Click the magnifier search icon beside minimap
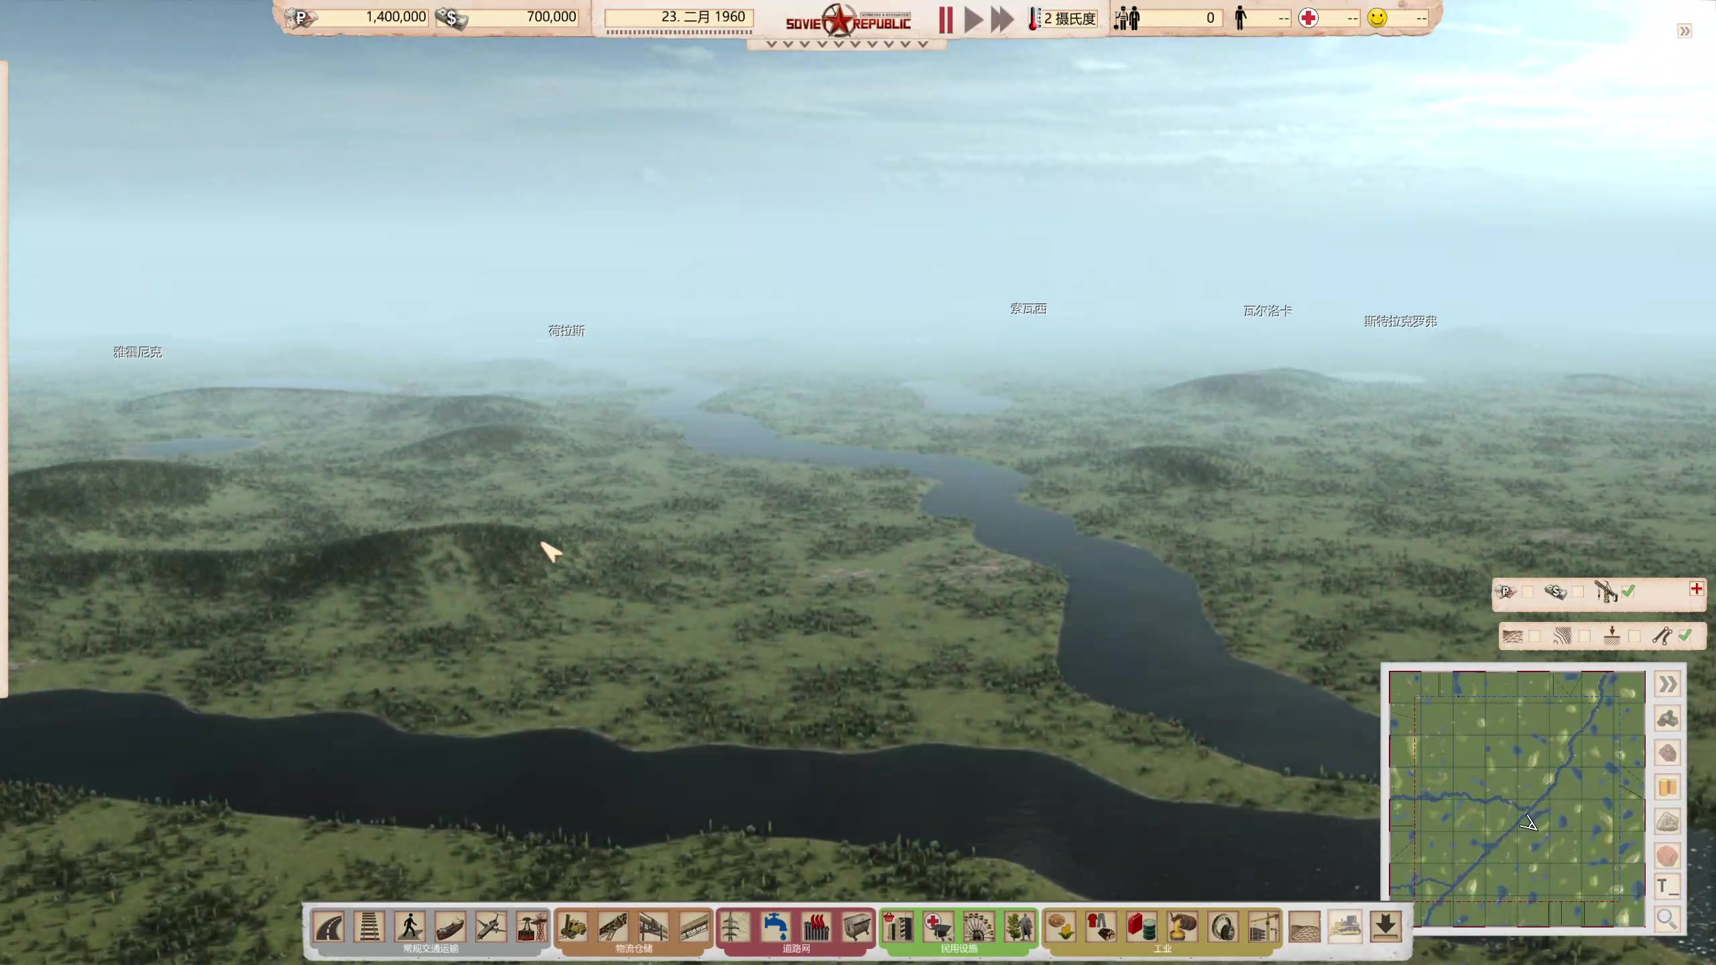Image resolution: width=1716 pixels, height=965 pixels. point(1667,918)
